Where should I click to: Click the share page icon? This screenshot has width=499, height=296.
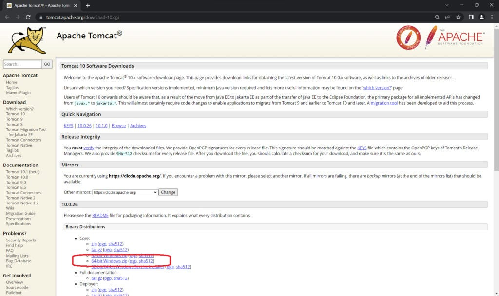pyautogui.click(x=447, y=17)
